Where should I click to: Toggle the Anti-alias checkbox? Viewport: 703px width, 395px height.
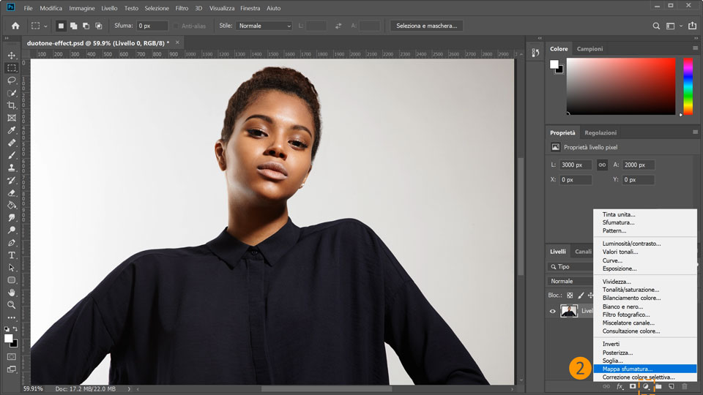[176, 26]
